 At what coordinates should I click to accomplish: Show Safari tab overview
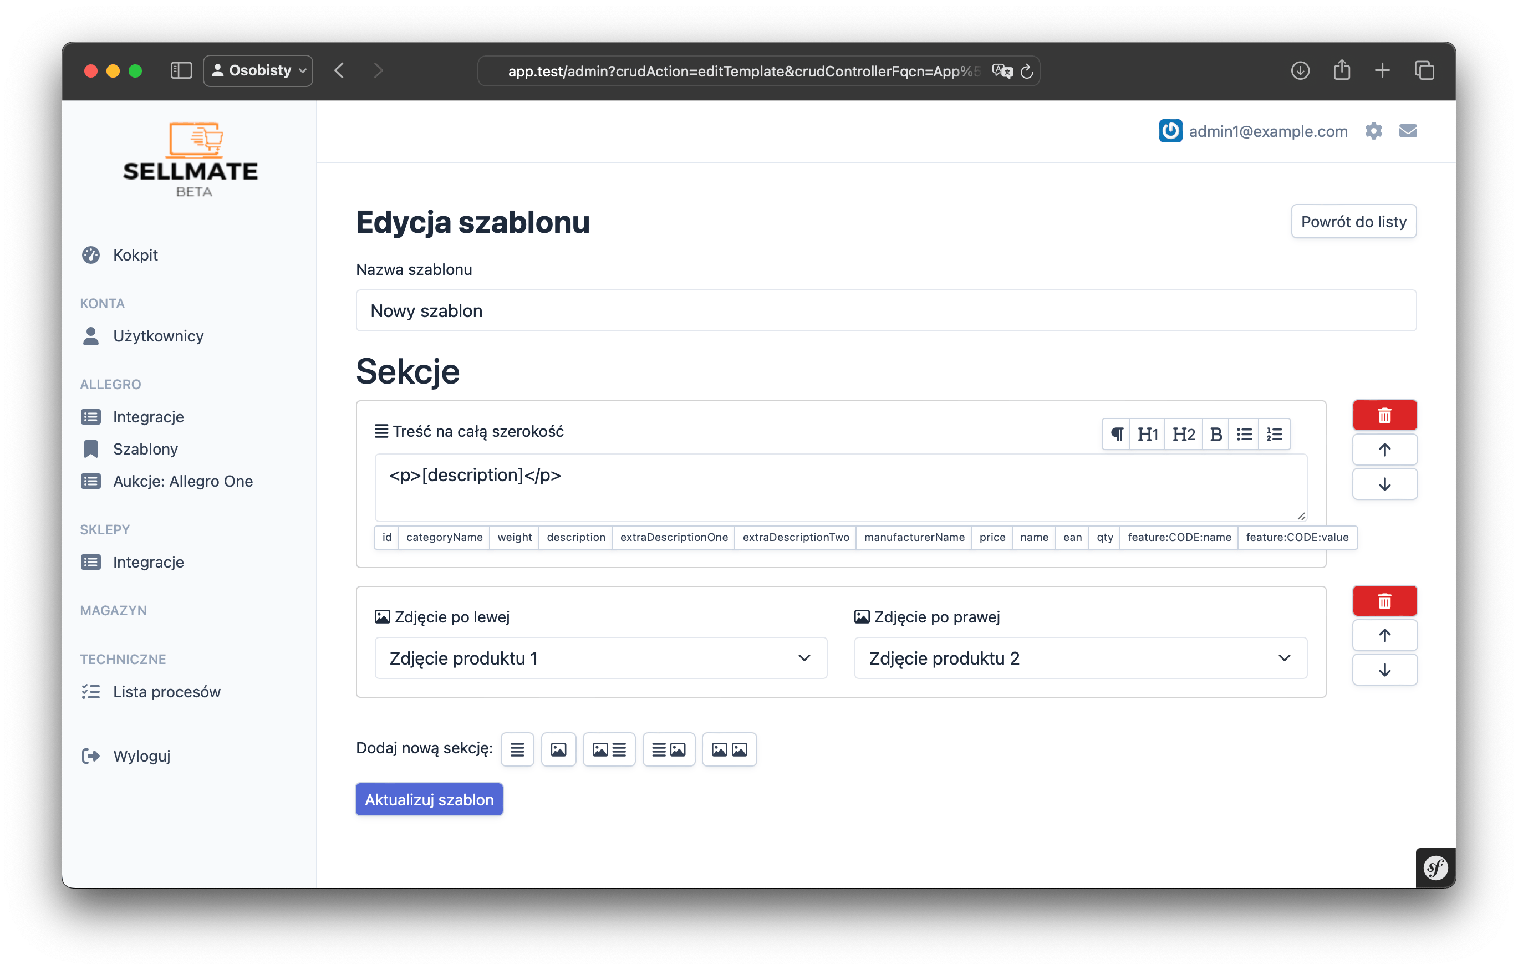click(x=1424, y=70)
